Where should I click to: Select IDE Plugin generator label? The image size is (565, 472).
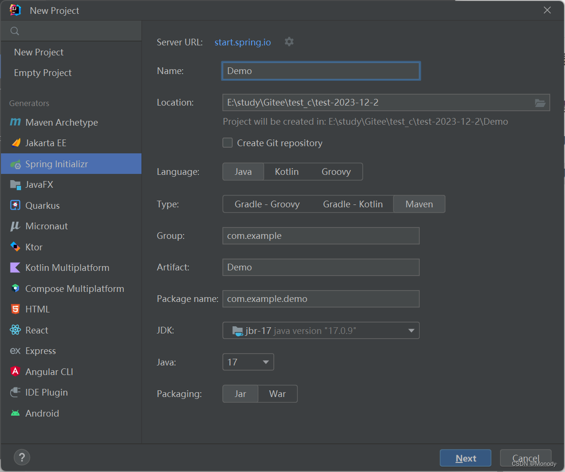click(x=46, y=392)
